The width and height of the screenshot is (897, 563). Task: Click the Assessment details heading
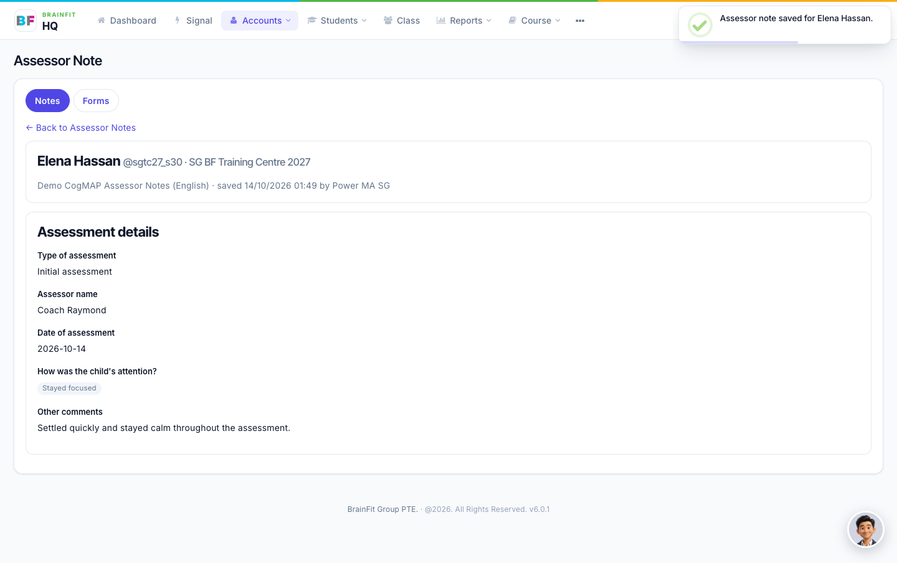coord(98,232)
